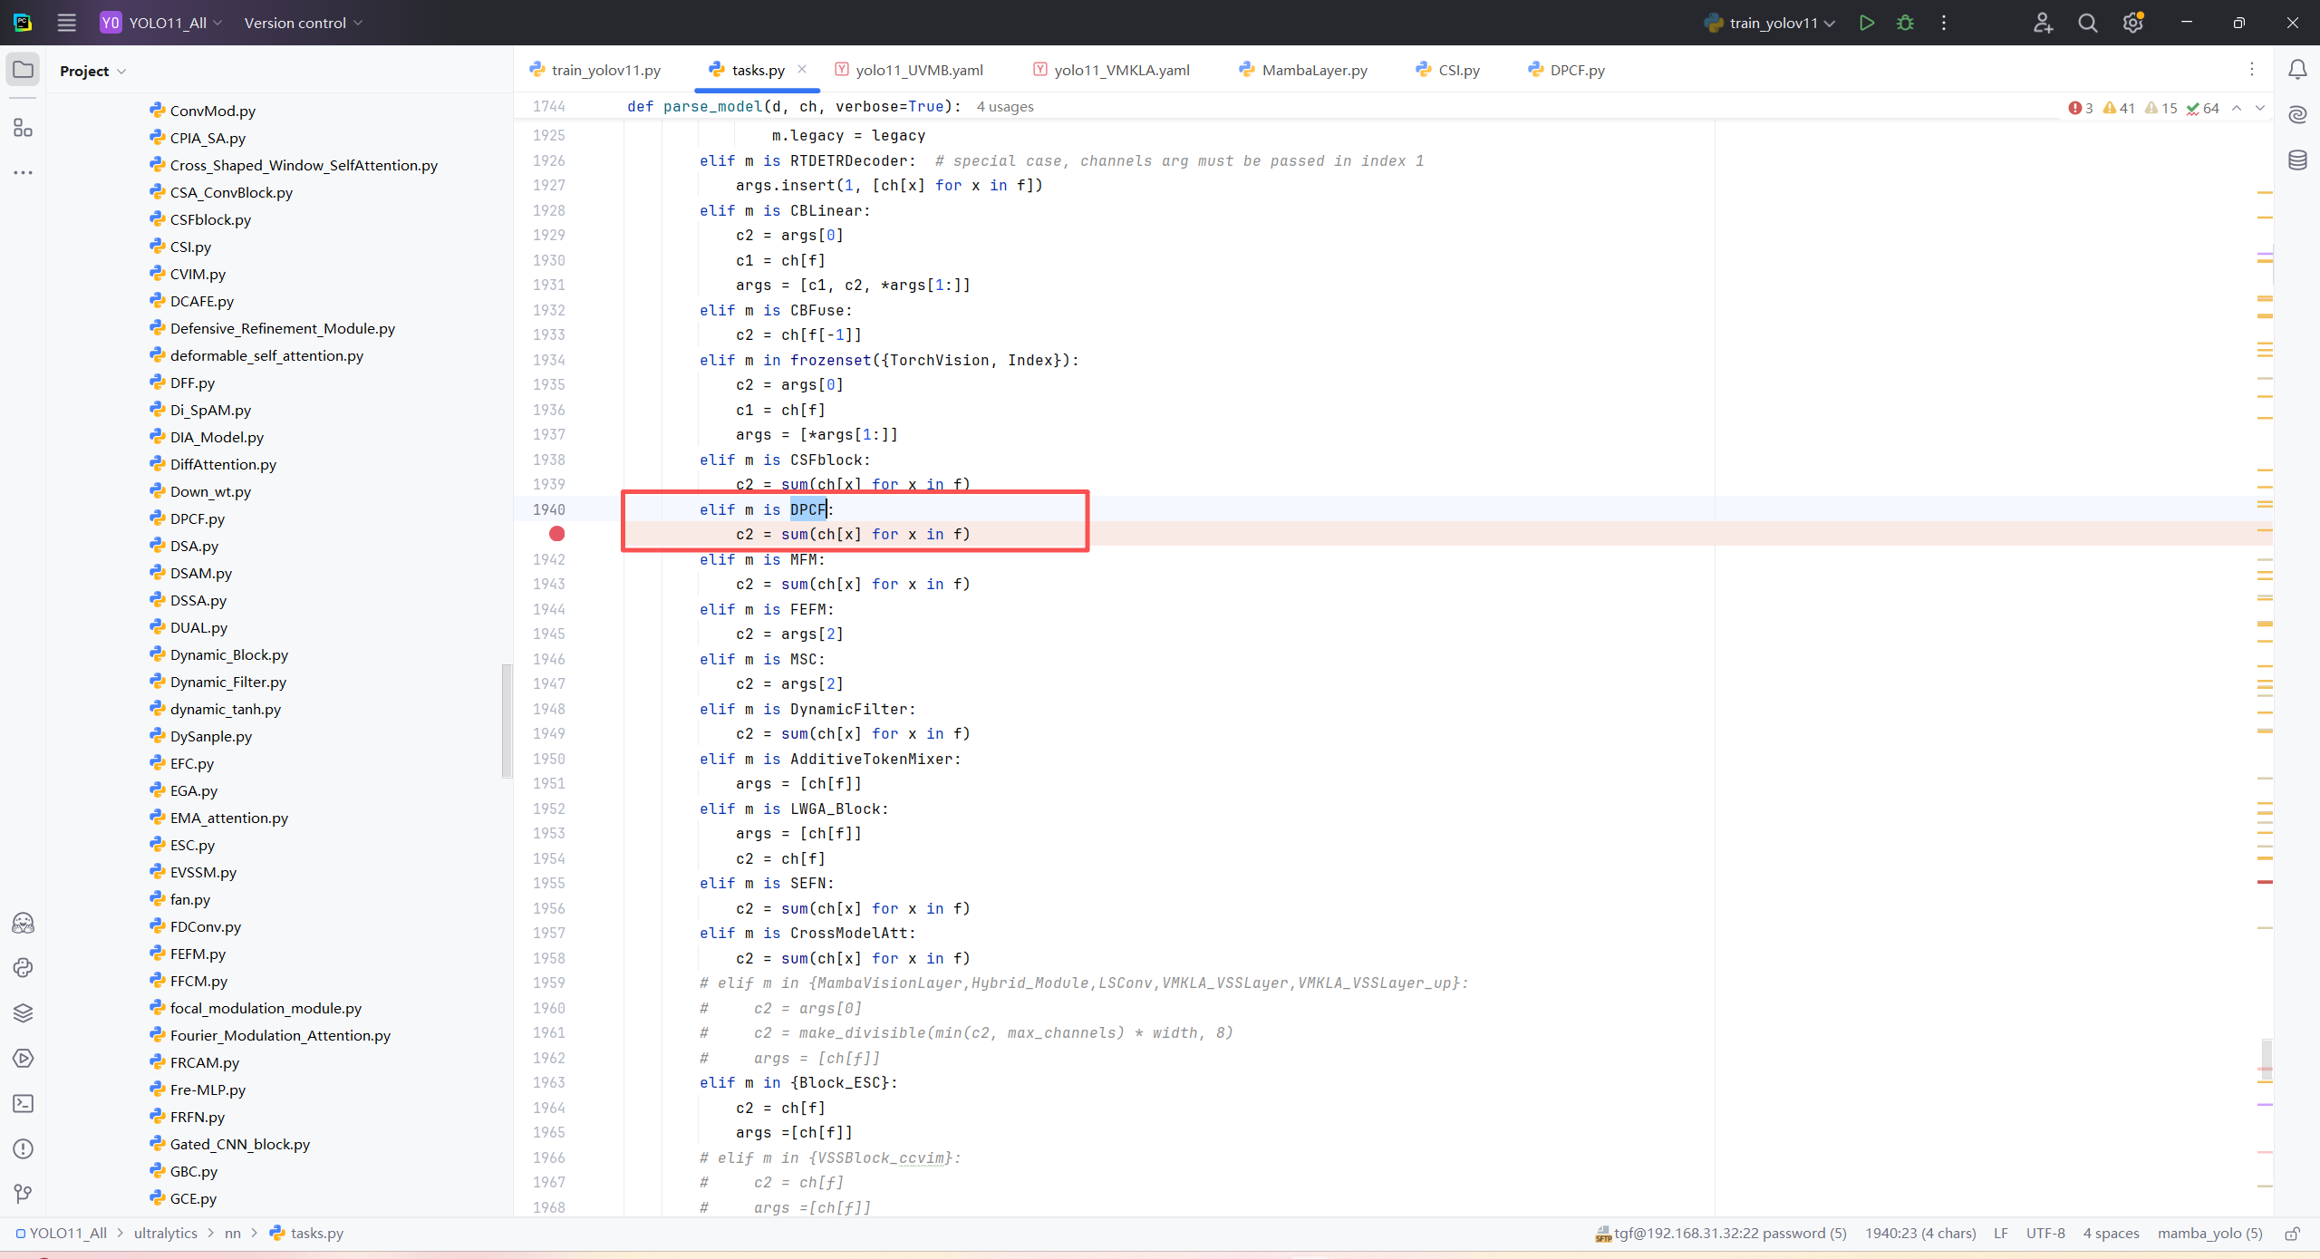This screenshot has height=1259, width=2320.
Task: Toggle the Project tool window folder icon
Action: coord(24,70)
